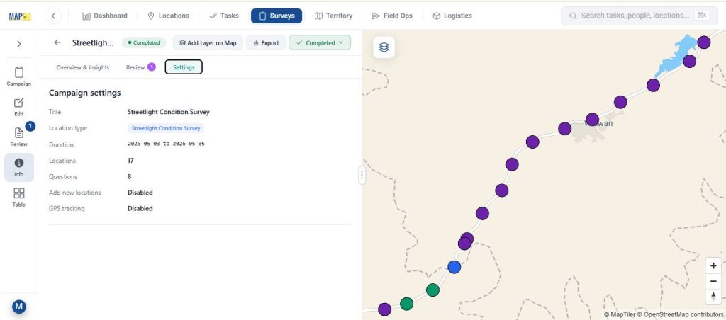Click the duration 2026-05-03 to 2026-05-05

[166, 144]
